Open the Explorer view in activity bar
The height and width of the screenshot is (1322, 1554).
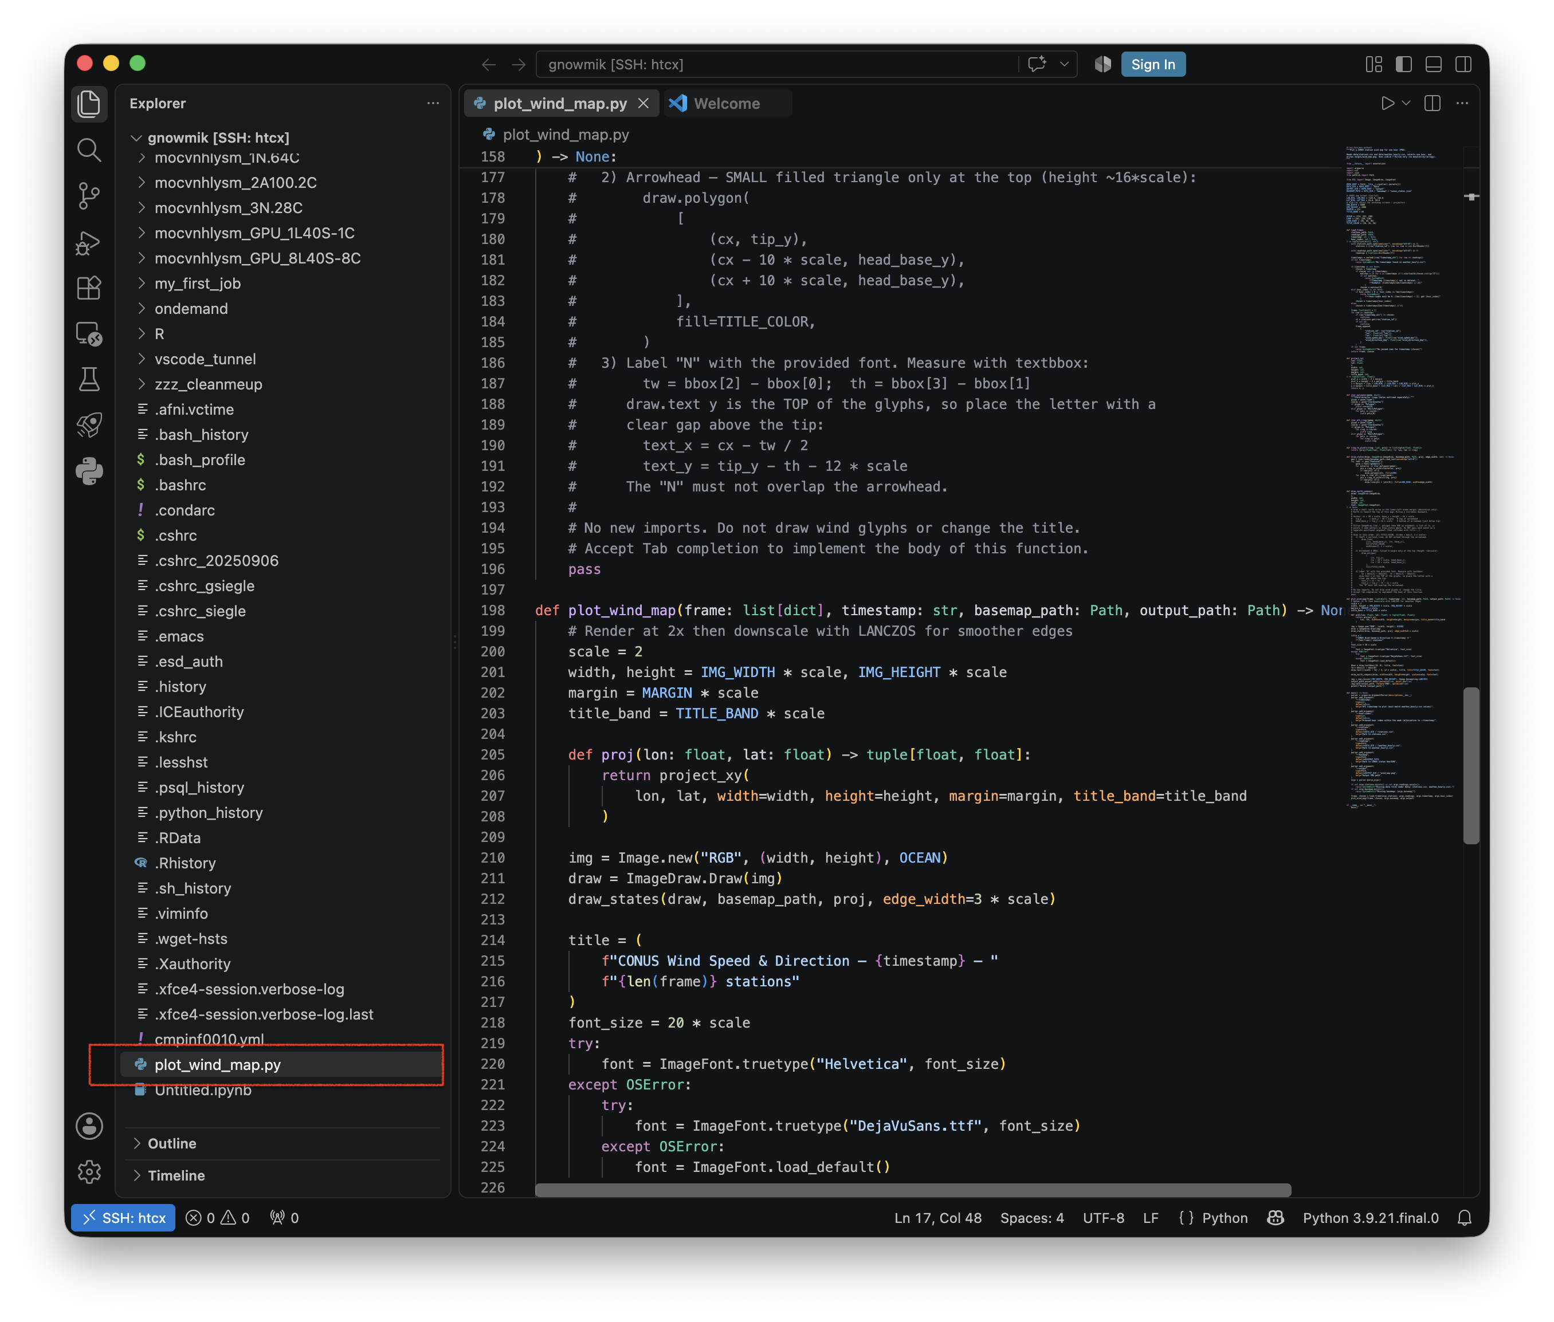[89, 104]
